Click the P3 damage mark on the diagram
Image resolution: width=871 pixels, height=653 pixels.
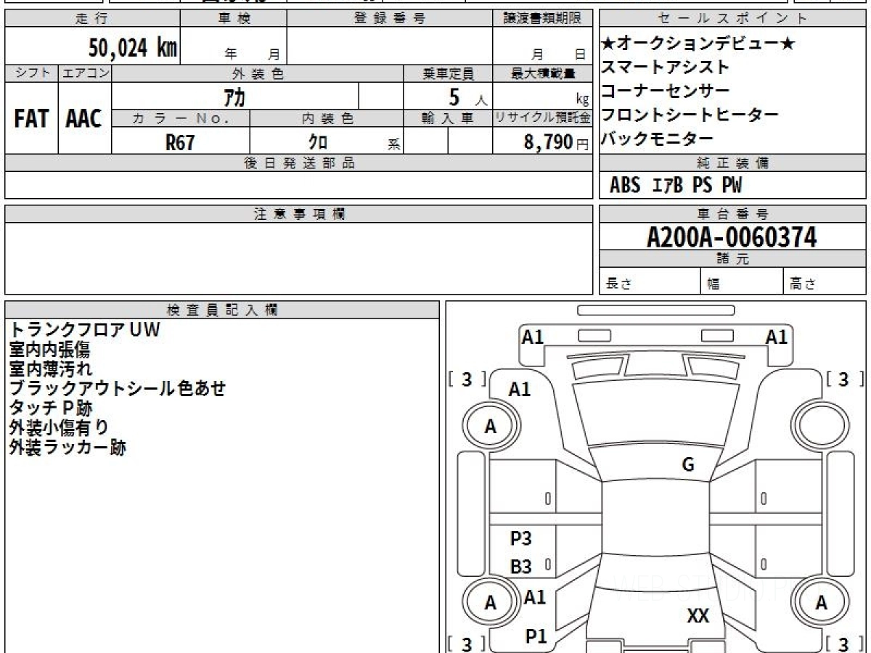(x=521, y=539)
